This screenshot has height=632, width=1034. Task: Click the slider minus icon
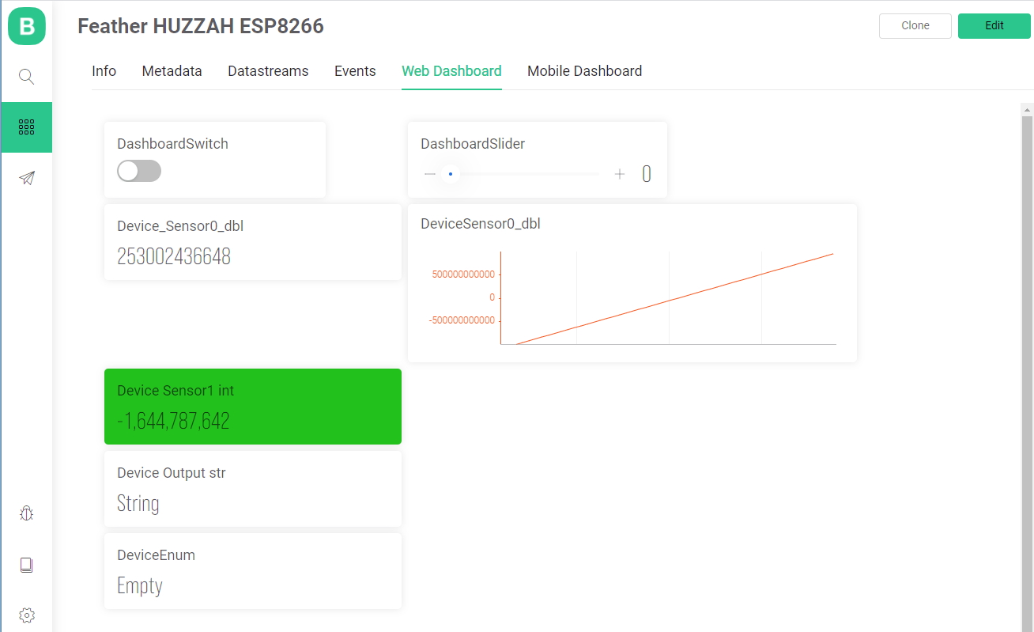430,174
